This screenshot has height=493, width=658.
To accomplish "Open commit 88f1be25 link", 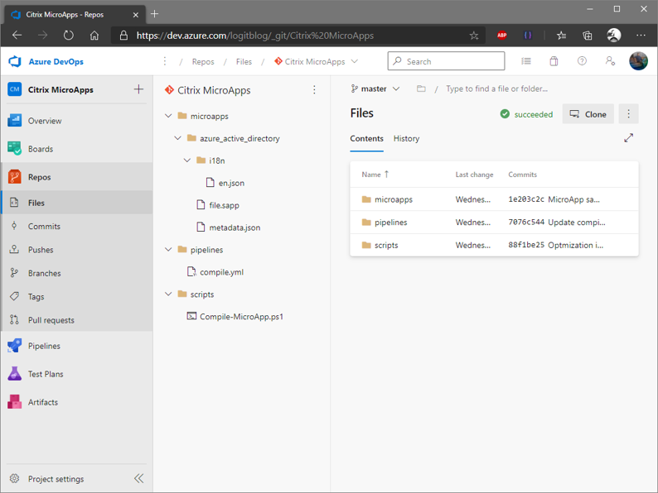I will (x=526, y=245).
